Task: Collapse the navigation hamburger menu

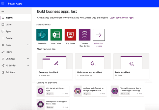Action: (x=3, y=11)
